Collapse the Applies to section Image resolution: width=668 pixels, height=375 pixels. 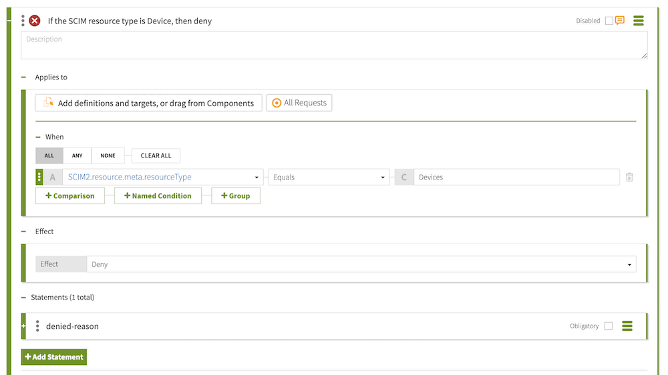[23, 77]
